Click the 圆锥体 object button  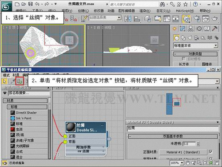click(x=207, y=64)
